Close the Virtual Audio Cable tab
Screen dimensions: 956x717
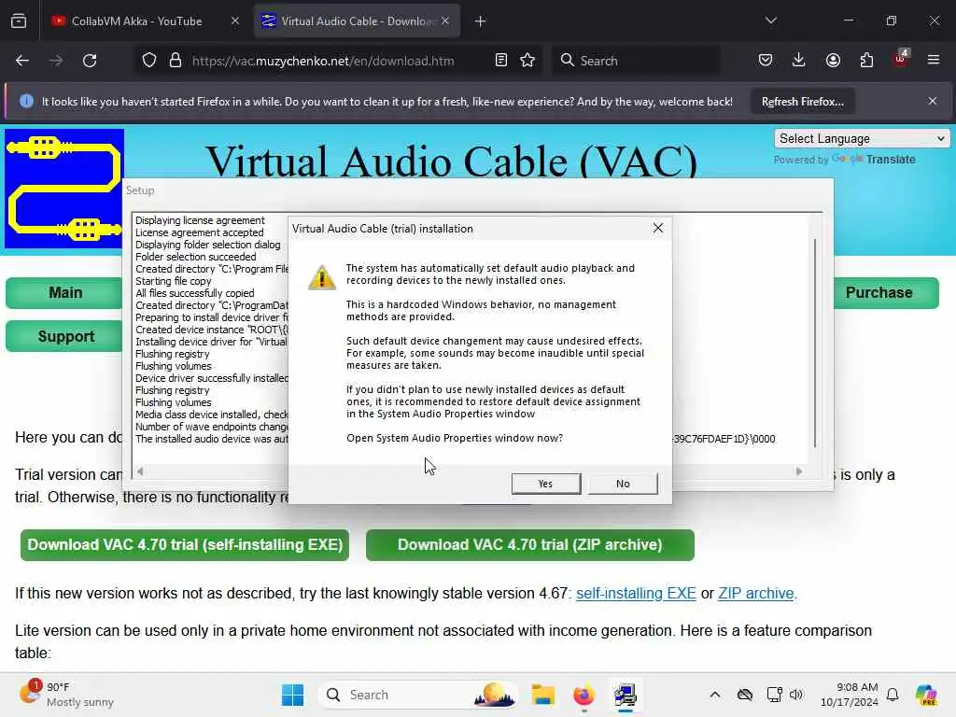tap(445, 21)
